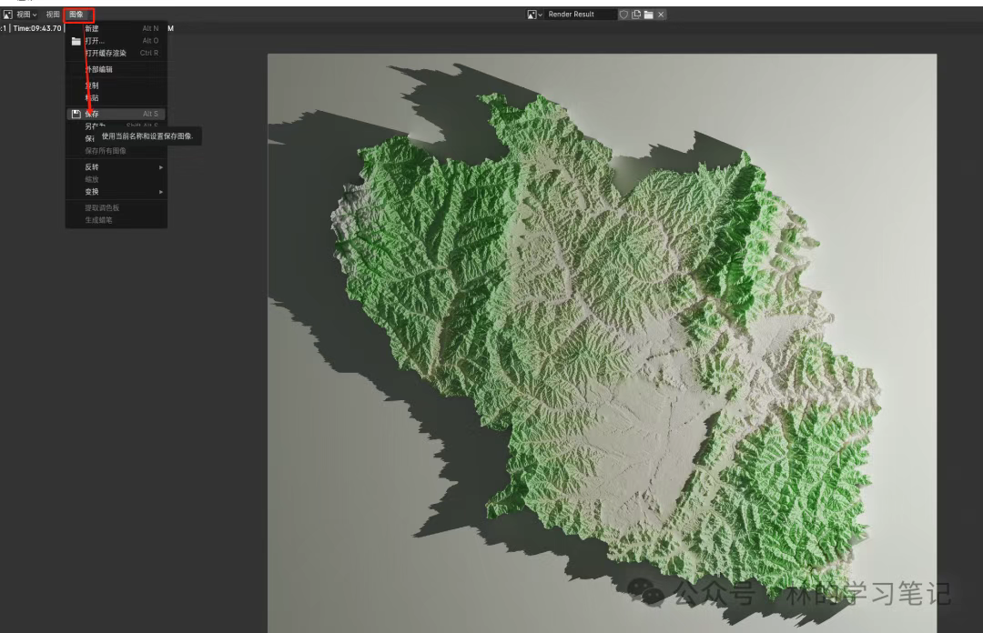The height and width of the screenshot is (633, 983).
Task: Select 打开... menu entry
Action: pos(95,41)
